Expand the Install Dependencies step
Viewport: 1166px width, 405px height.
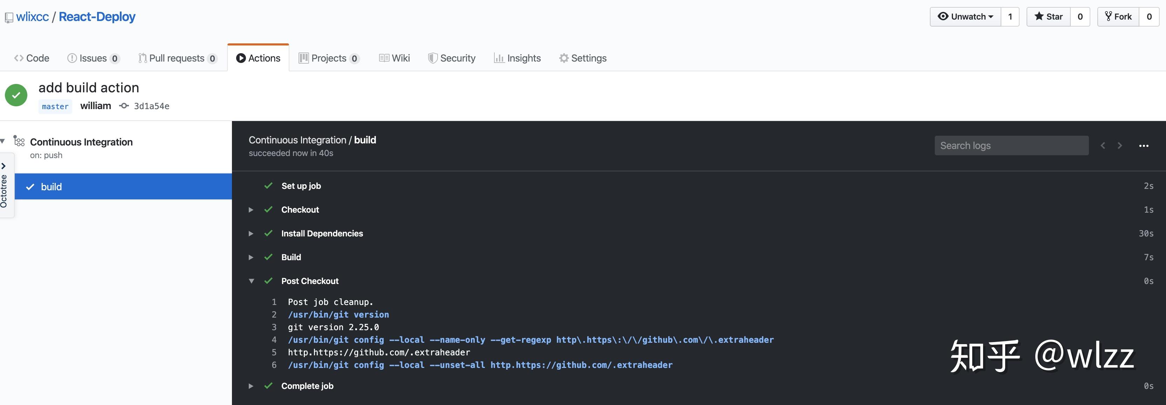(251, 233)
